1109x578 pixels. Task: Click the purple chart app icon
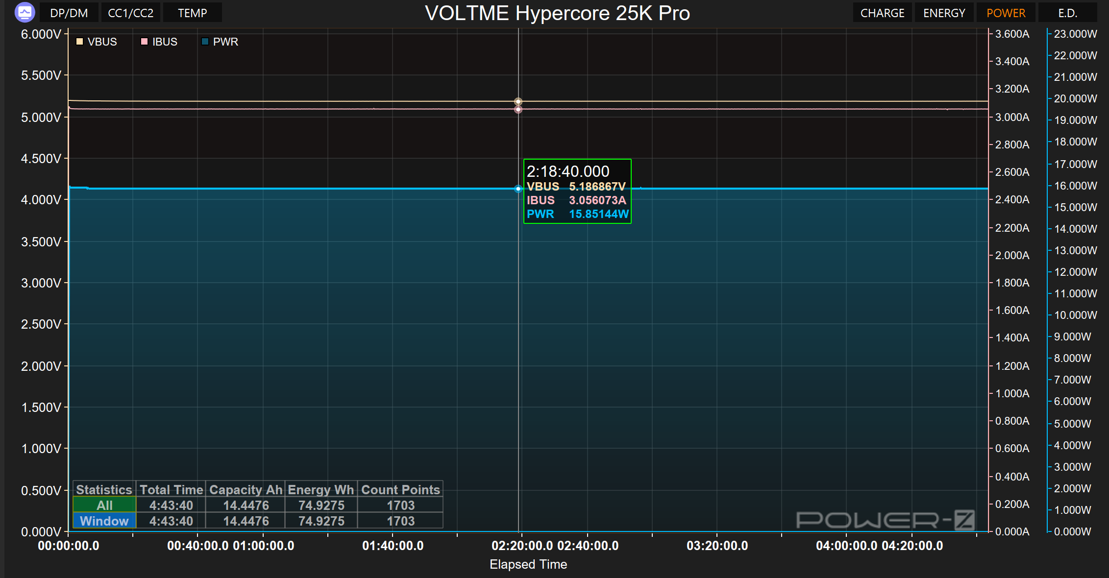tap(25, 12)
